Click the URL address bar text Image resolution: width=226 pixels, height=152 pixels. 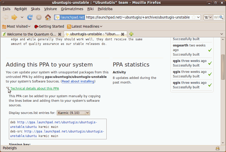[138, 17]
